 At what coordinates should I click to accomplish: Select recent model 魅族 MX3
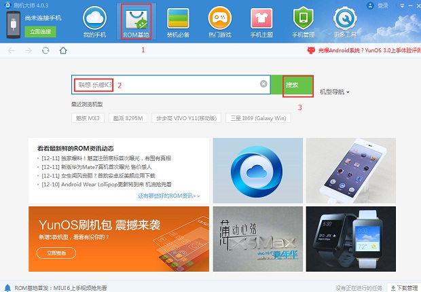click(x=88, y=118)
